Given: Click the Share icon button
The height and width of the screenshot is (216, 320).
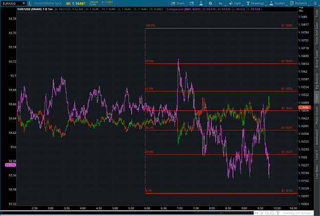Looking at the screenshot, I should point(178,3).
